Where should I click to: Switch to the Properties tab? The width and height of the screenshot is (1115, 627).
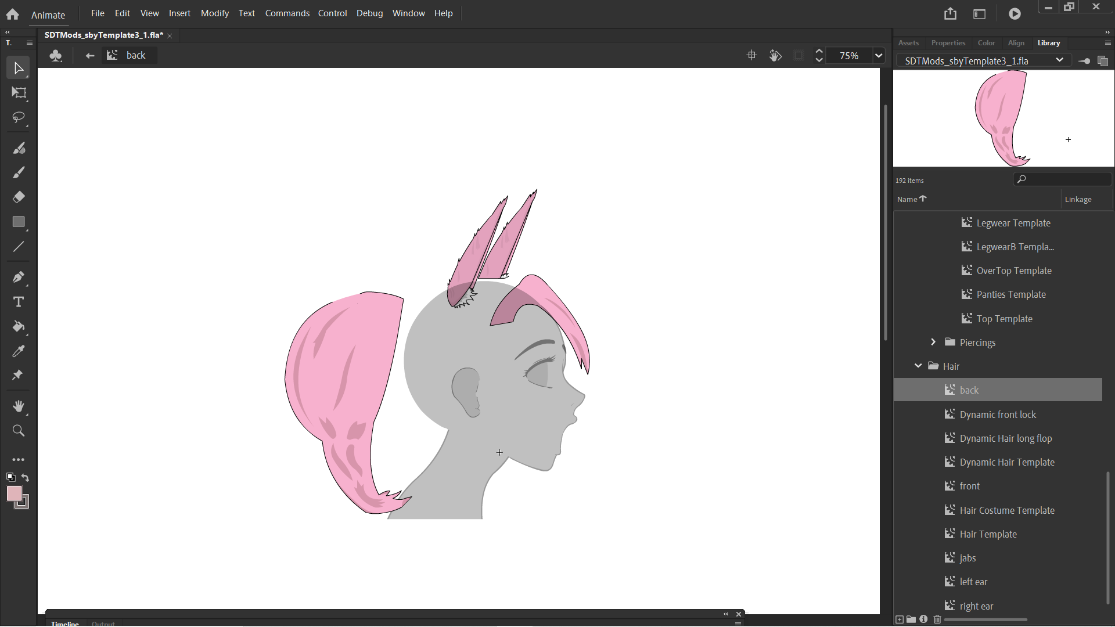pos(948,43)
